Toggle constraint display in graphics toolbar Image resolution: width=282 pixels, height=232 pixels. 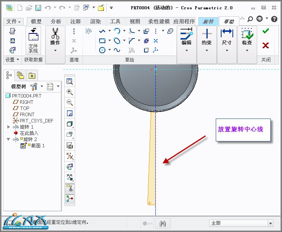70,188
